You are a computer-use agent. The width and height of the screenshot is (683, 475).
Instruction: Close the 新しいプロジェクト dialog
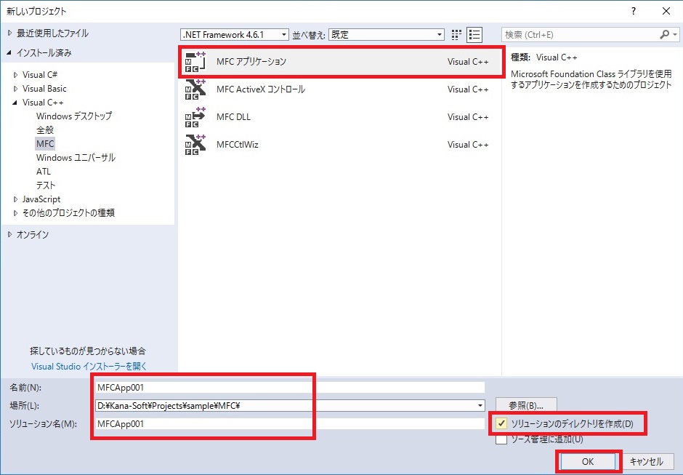tap(666, 12)
